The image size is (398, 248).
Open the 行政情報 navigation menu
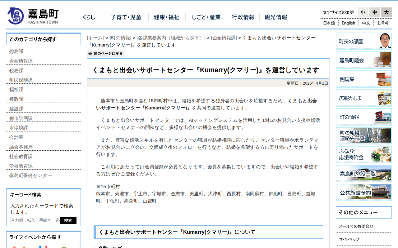click(243, 17)
